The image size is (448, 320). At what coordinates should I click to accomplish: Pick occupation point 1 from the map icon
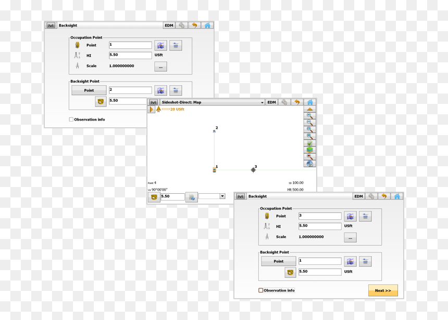[x=160, y=45]
